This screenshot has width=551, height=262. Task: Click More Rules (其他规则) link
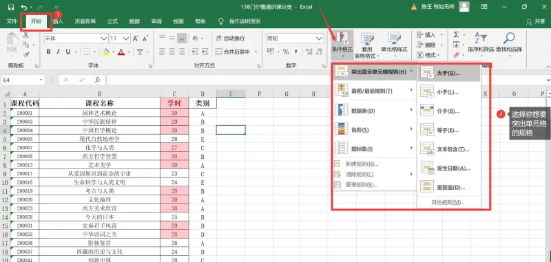click(x=448, y=202)
